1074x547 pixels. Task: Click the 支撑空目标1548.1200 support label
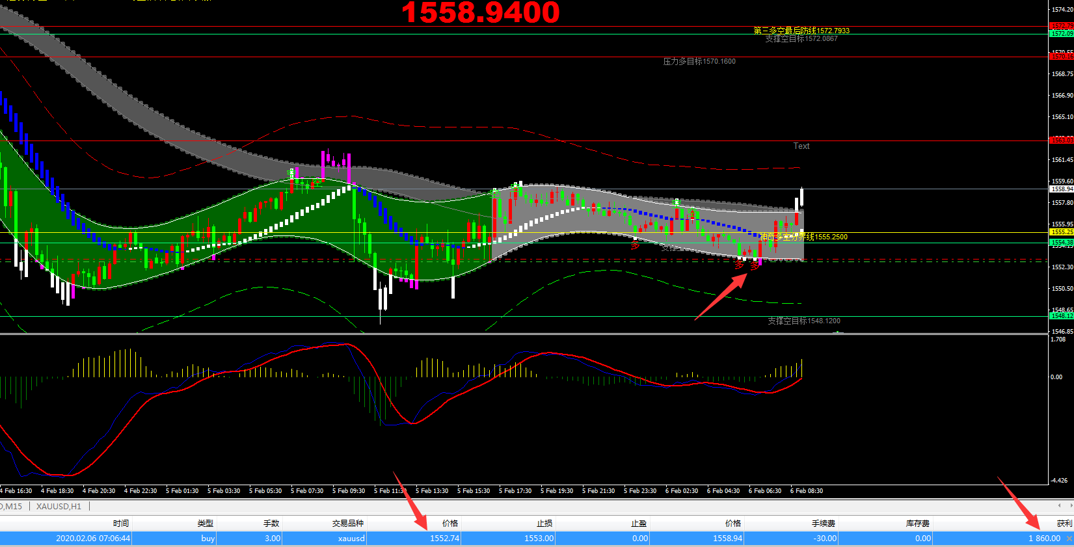point(804,321)
